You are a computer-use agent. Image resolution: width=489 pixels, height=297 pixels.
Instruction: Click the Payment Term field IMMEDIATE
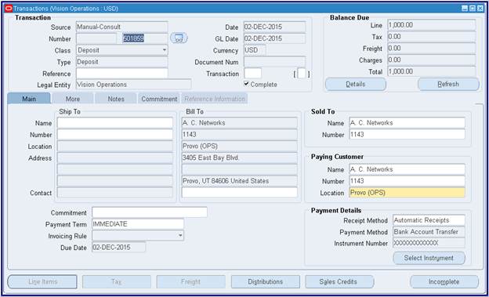click(x=138, y=224)
